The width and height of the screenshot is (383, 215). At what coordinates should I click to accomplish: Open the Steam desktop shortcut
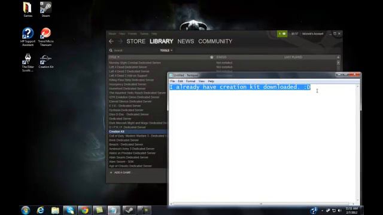(x=45, y=10)
